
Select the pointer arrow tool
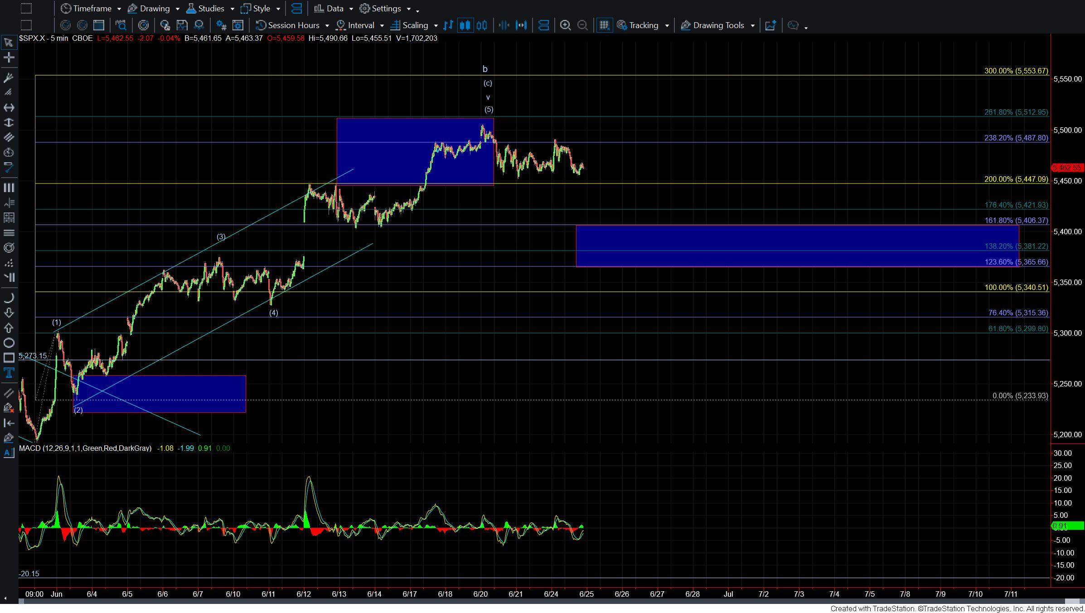(x=8, y=43)
